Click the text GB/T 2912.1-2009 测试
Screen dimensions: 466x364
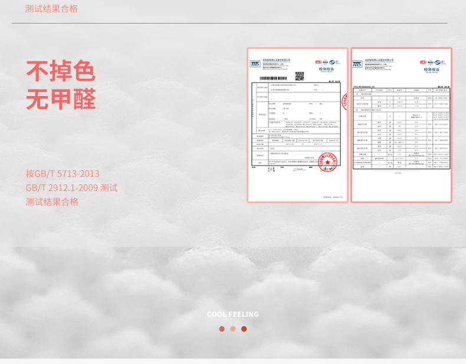click(x=71, y=188)
